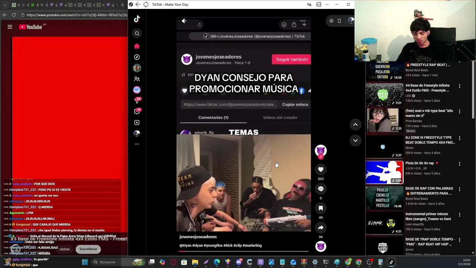
Task: Open the TikTok sidebar profile avatar
Action: tap(137, 133)
